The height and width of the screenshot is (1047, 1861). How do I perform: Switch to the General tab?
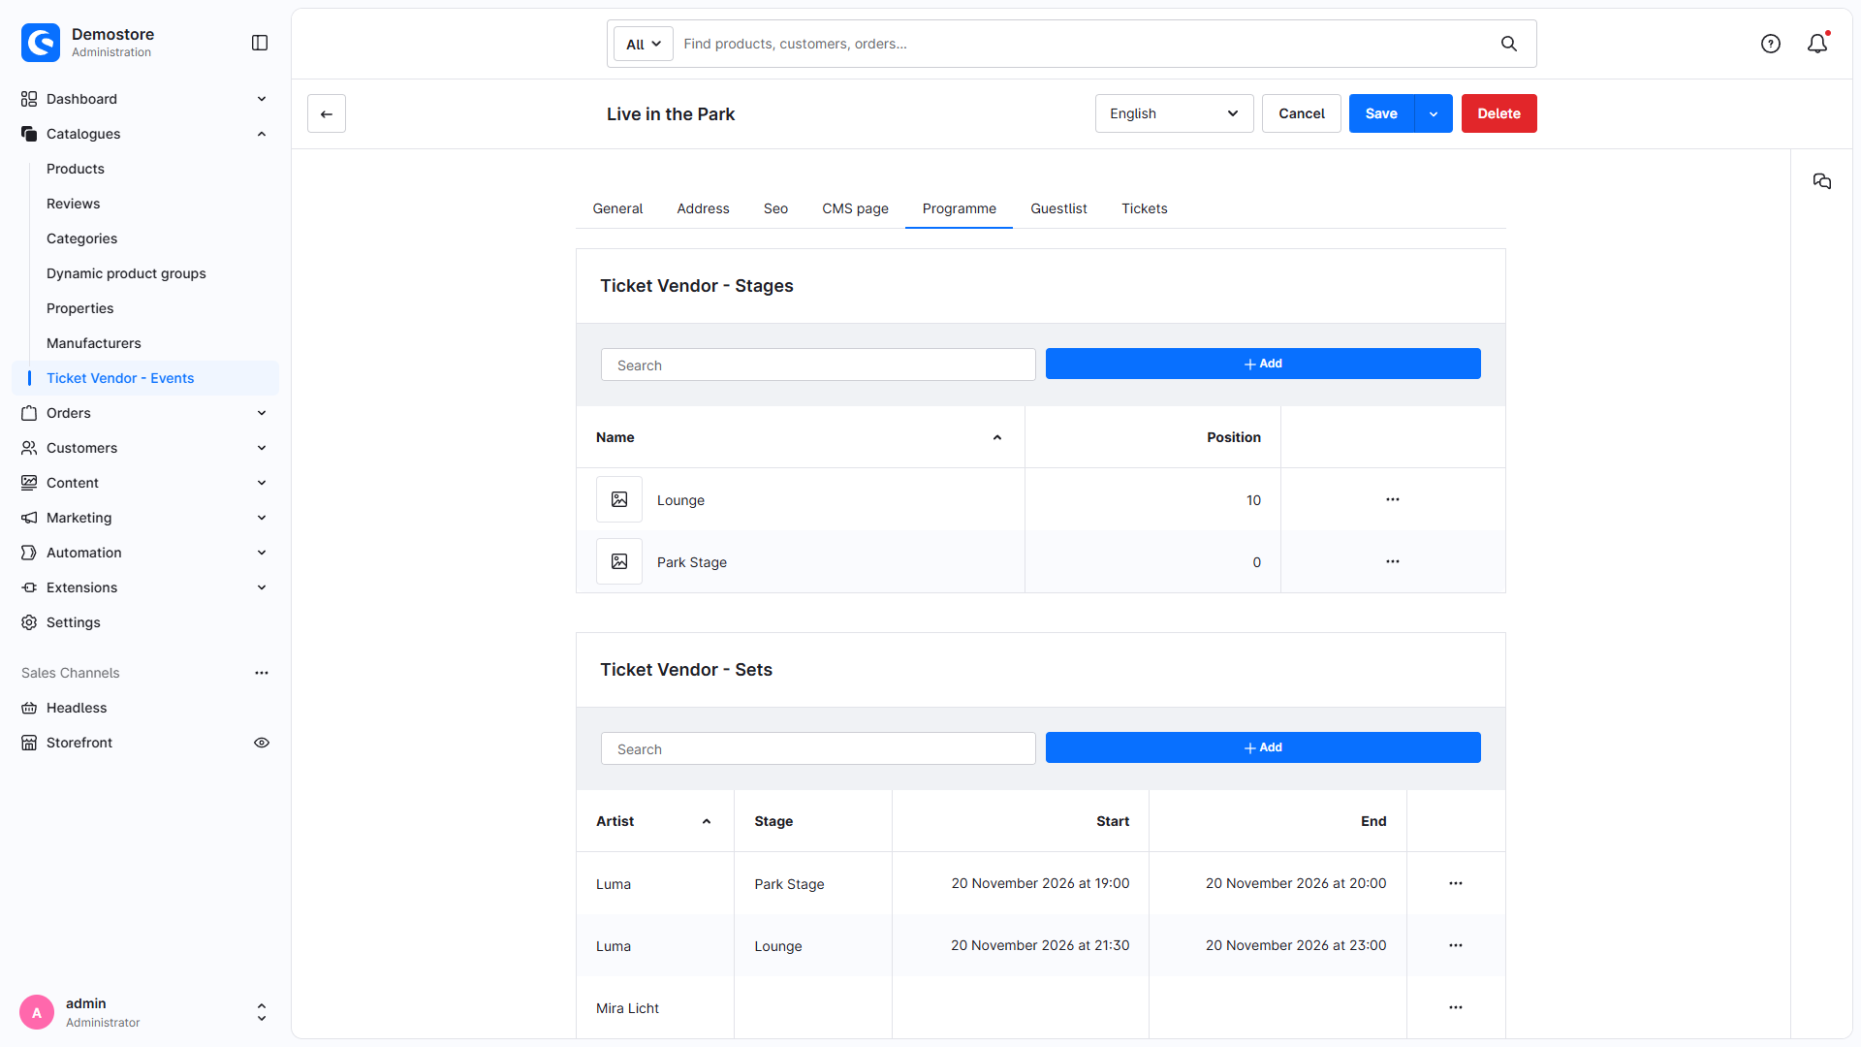[617, 208]
